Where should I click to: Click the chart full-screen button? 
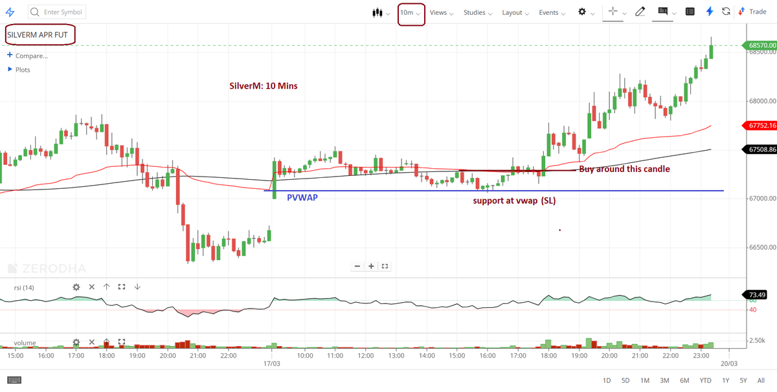click(385, 266)
